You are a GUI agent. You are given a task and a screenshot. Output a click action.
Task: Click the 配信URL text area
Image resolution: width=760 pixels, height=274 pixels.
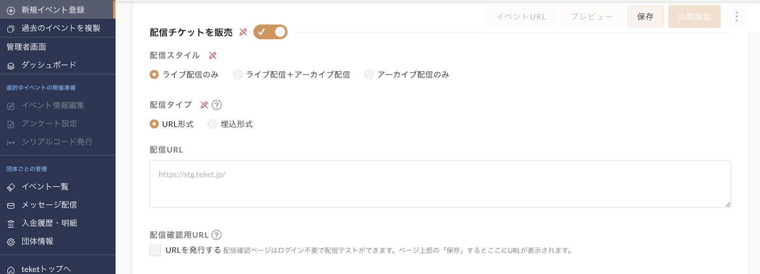440,184
